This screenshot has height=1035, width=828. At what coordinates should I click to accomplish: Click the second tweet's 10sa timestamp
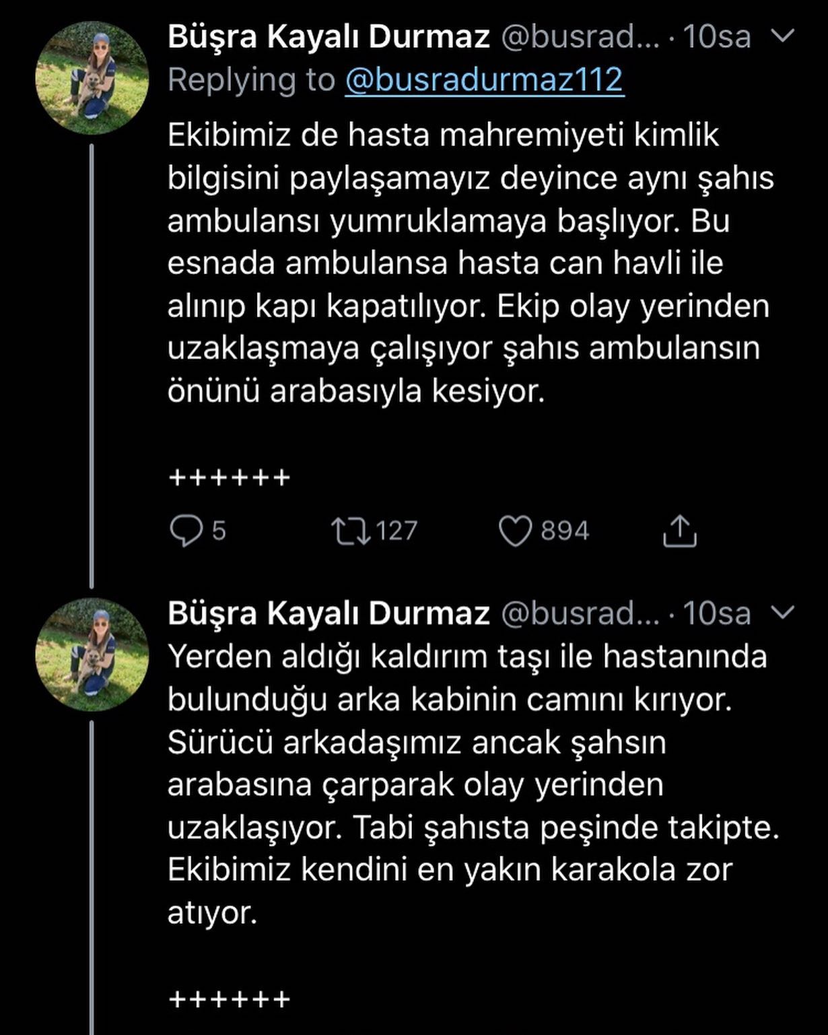717,613
